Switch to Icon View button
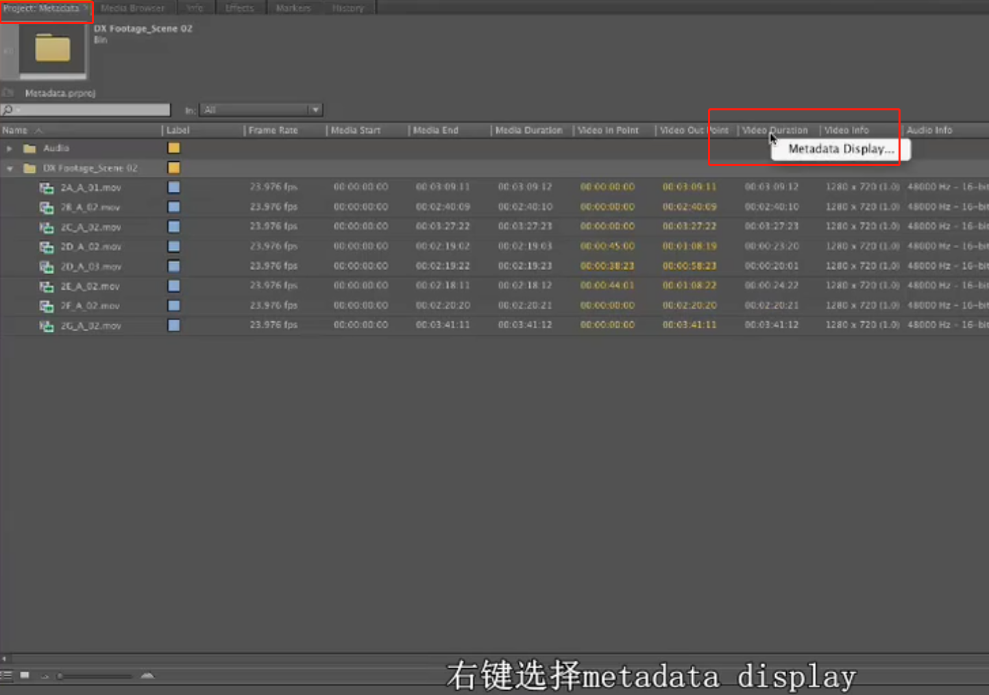The image size is (989, 695). (25, 676)
